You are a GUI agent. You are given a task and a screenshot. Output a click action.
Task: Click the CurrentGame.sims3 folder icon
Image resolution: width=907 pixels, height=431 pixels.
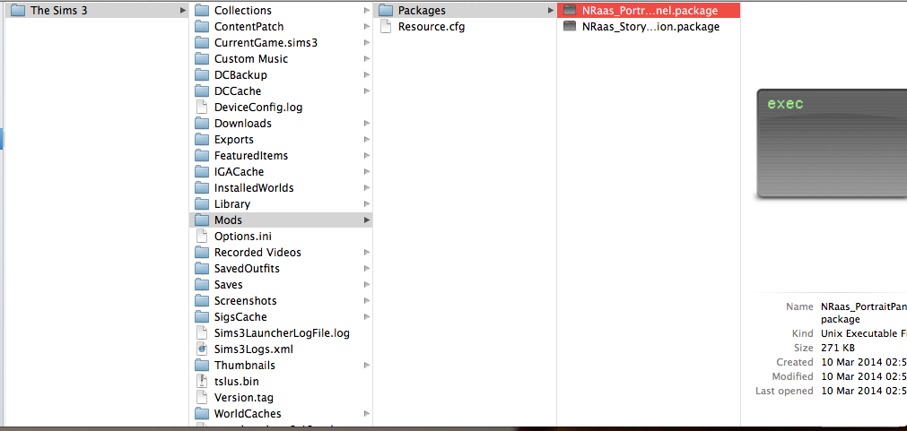tap(201, 43)
